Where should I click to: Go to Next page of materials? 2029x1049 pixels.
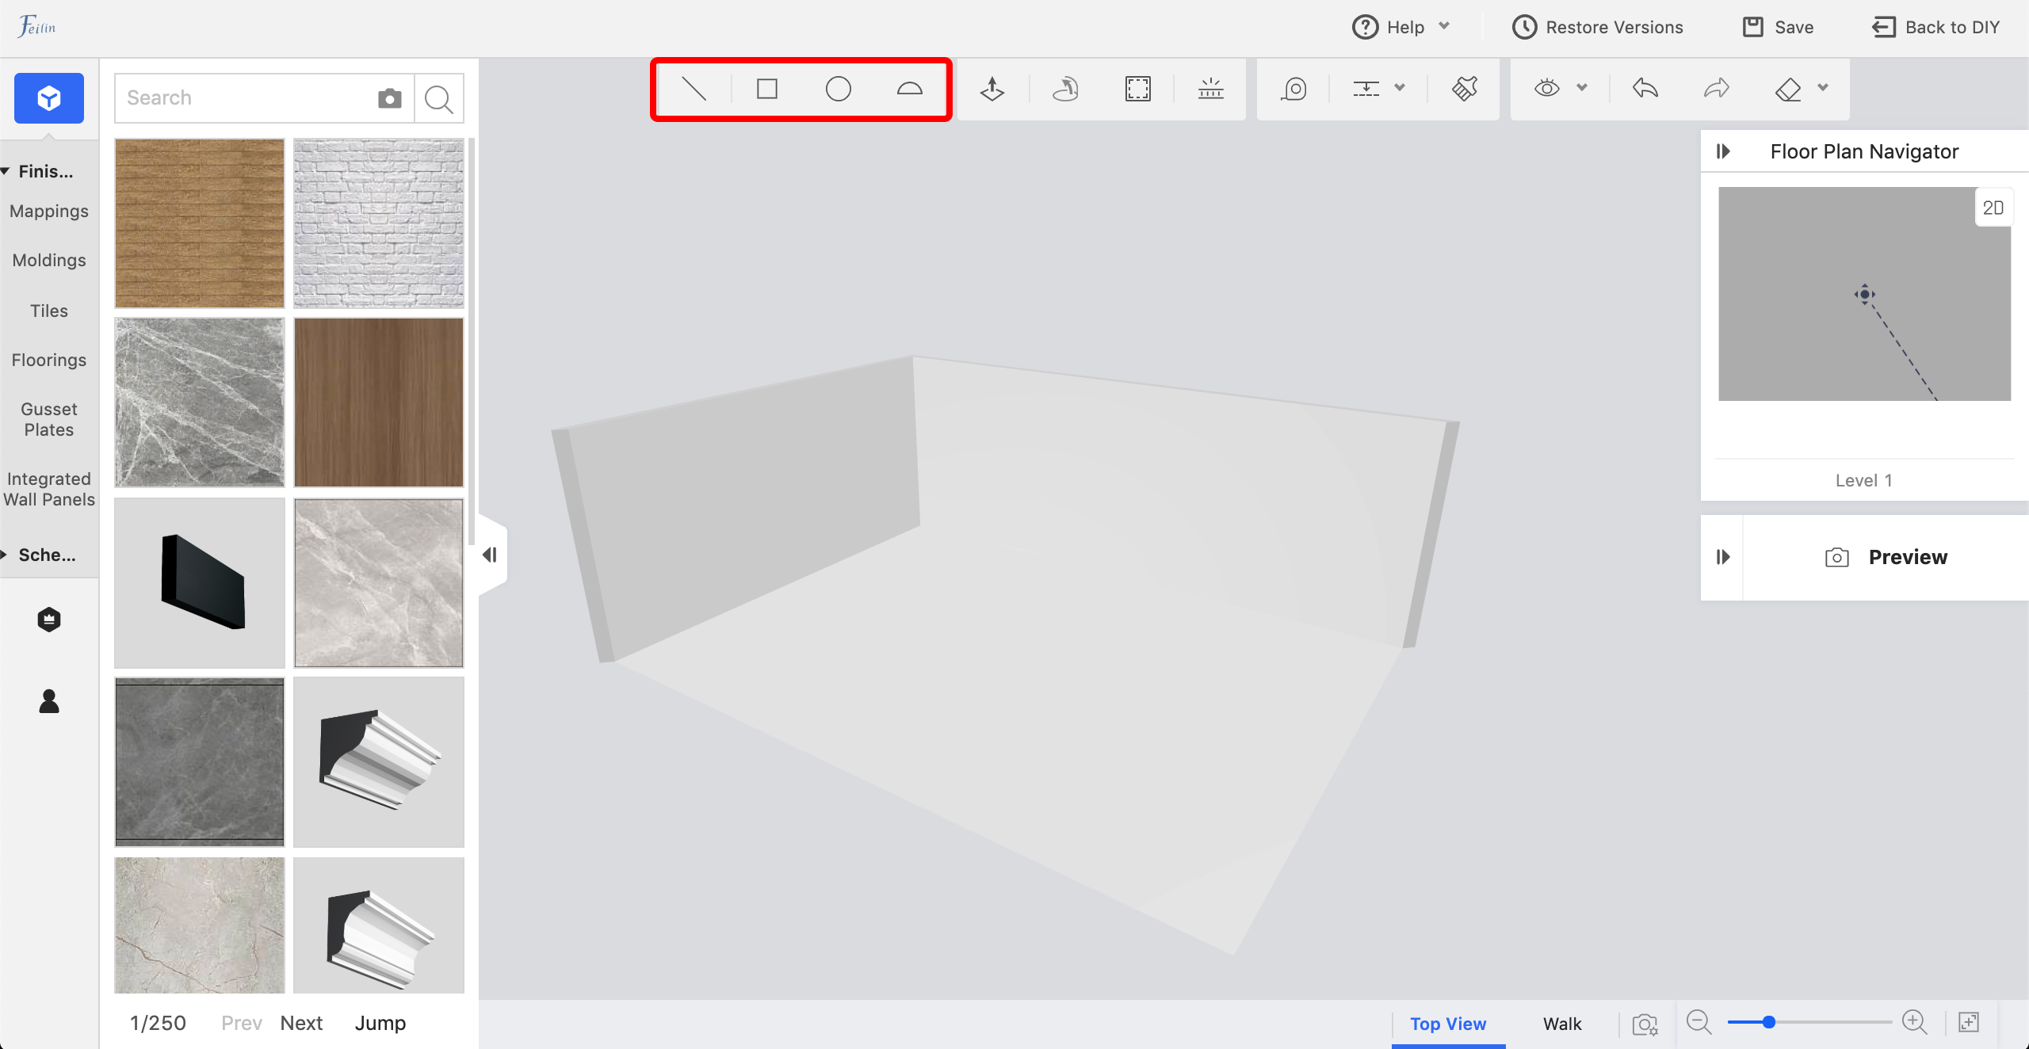301,1023
